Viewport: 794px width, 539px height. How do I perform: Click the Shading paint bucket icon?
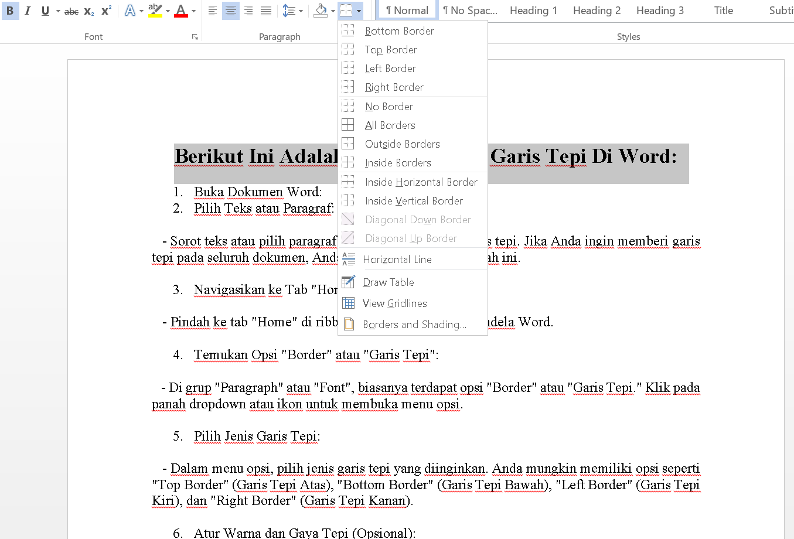click(x=321, y=11)
